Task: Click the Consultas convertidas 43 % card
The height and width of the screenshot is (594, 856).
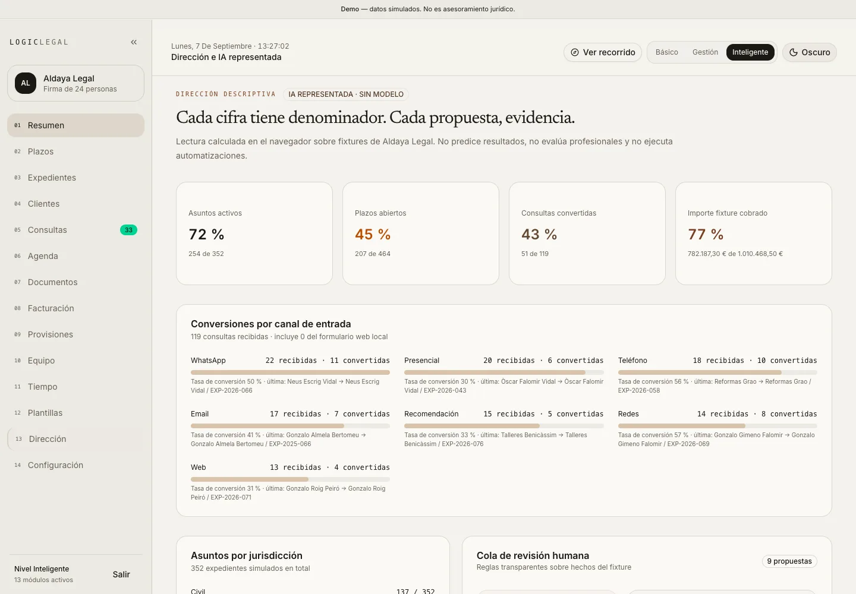Action: coord(587,233)
